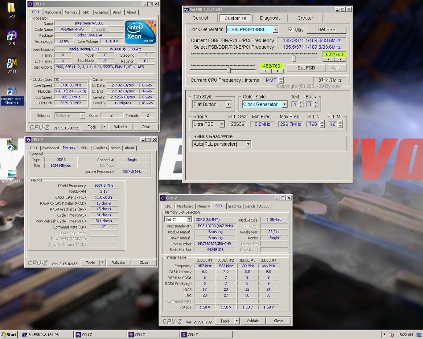Screen dimensions: 423x339
Task: Click the Intel Xeon inside logo
Action: pyautogui.click(x=140, y=32)
